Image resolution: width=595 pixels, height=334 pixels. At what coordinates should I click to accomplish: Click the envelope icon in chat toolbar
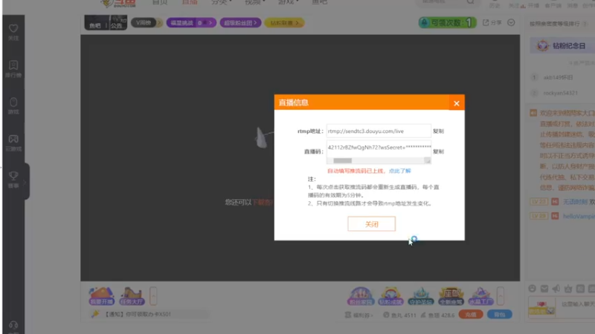click(544, 289)
